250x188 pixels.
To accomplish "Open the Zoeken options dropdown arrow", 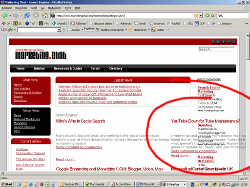I will (83, 30).
